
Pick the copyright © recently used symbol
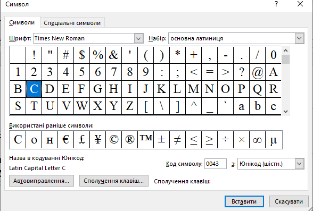point(114,140)
